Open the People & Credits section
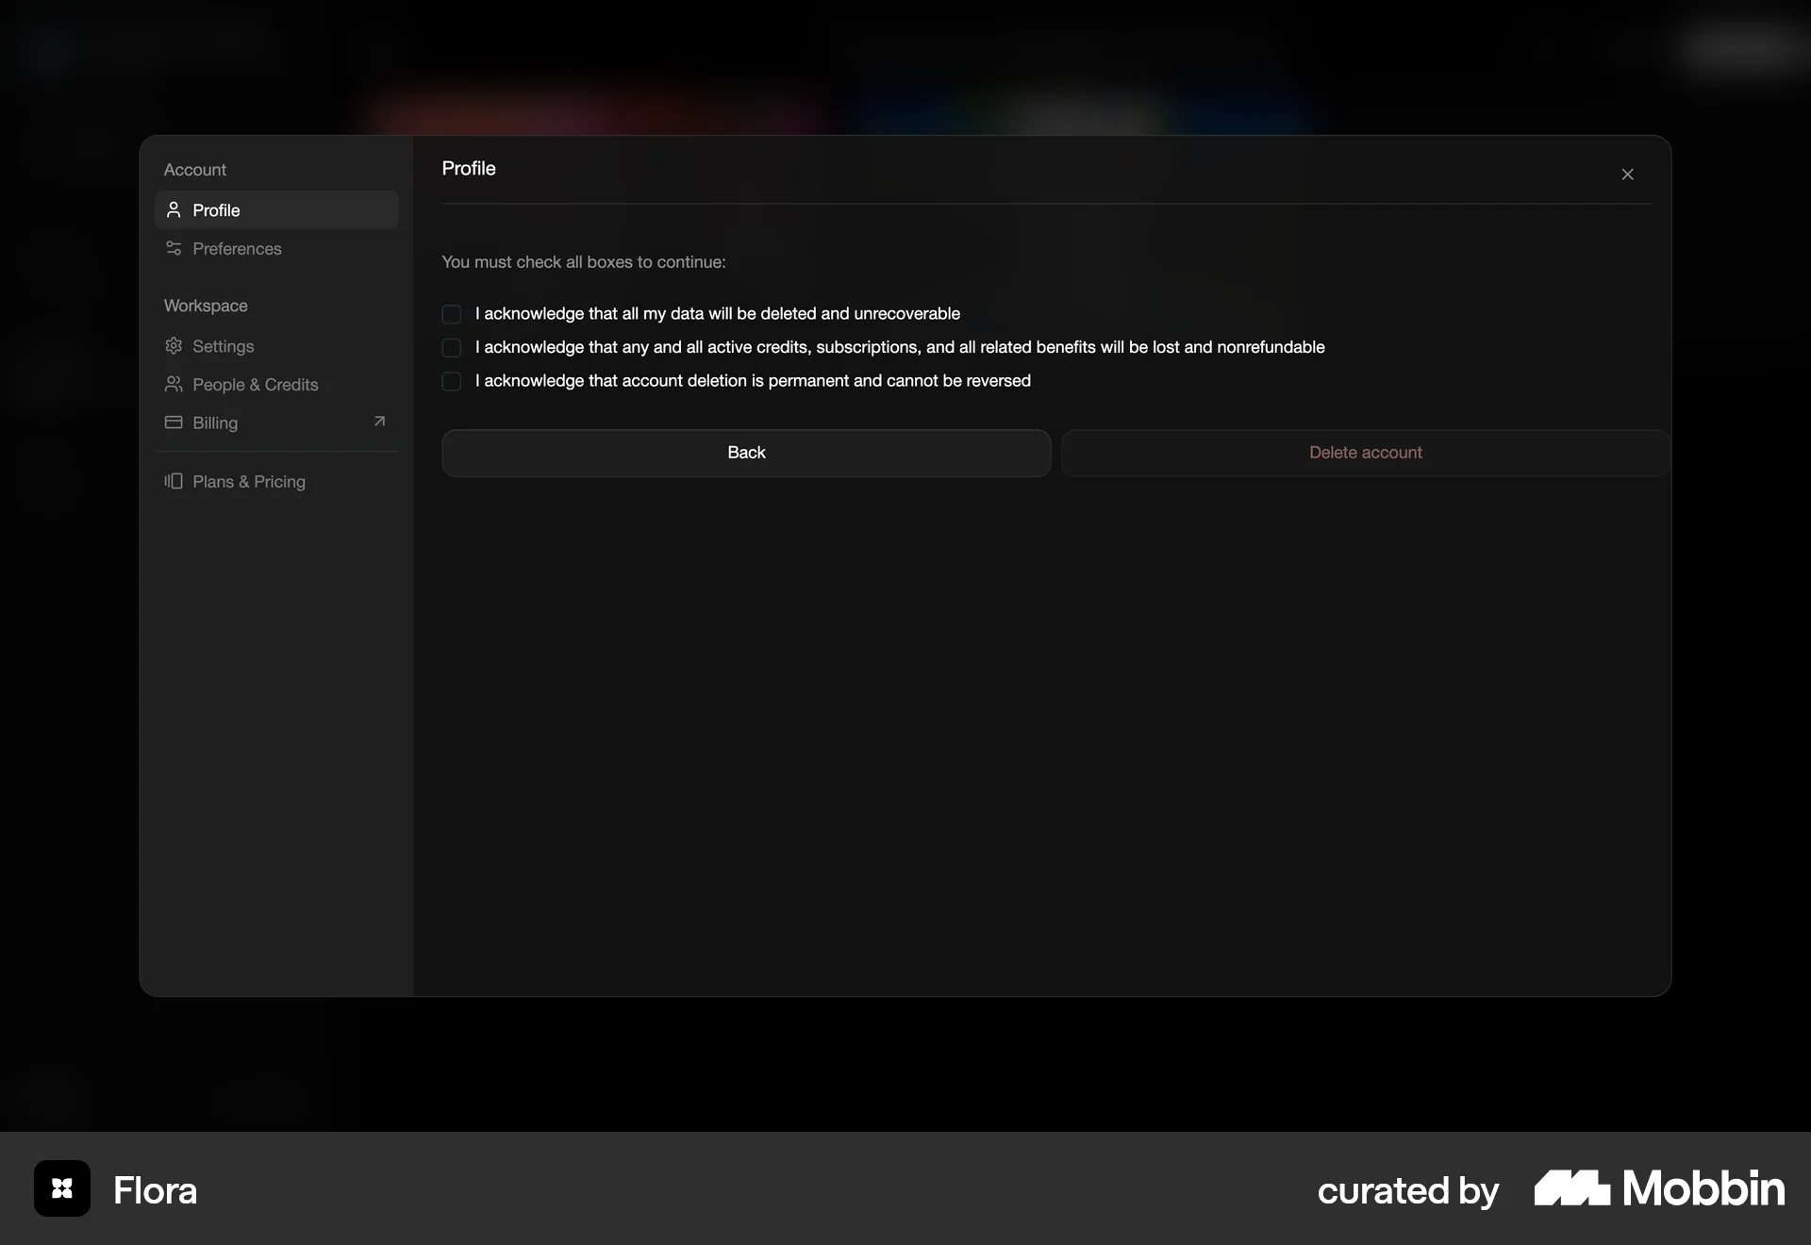Image resolution: width=1811 pixels, height=1245 pixels. click(x=255, y=385)
